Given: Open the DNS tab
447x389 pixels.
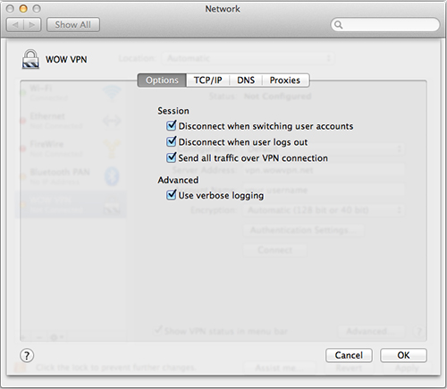Looking at the screenshot, I should click(x=246, y=80).
